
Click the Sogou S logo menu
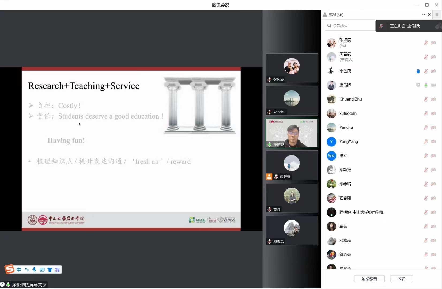click(x=10, y=269)
